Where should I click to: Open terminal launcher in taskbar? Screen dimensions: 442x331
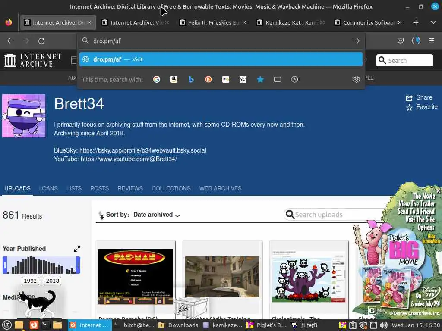(45, 325)
